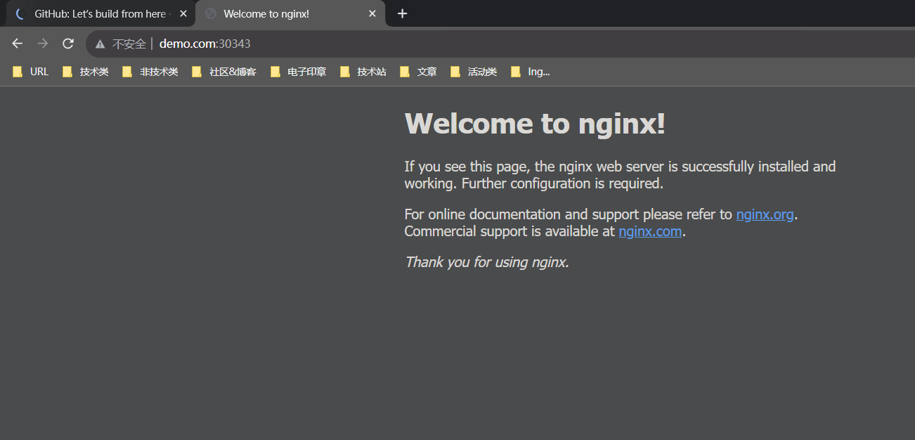The width and height of the screenshot is (915, 440).
Task: Open the 社区&博客 bookmark folder
Action: (x=224, y=72)
